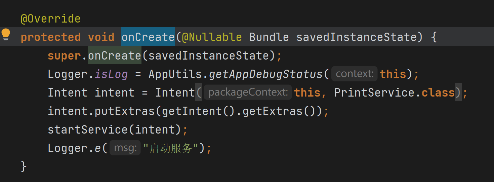Click the @Nullable annotation
Screen dimensions: 494x182
[212, 37]
